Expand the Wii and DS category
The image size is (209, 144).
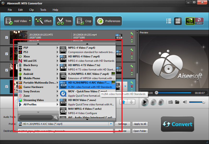pos(38,61)
